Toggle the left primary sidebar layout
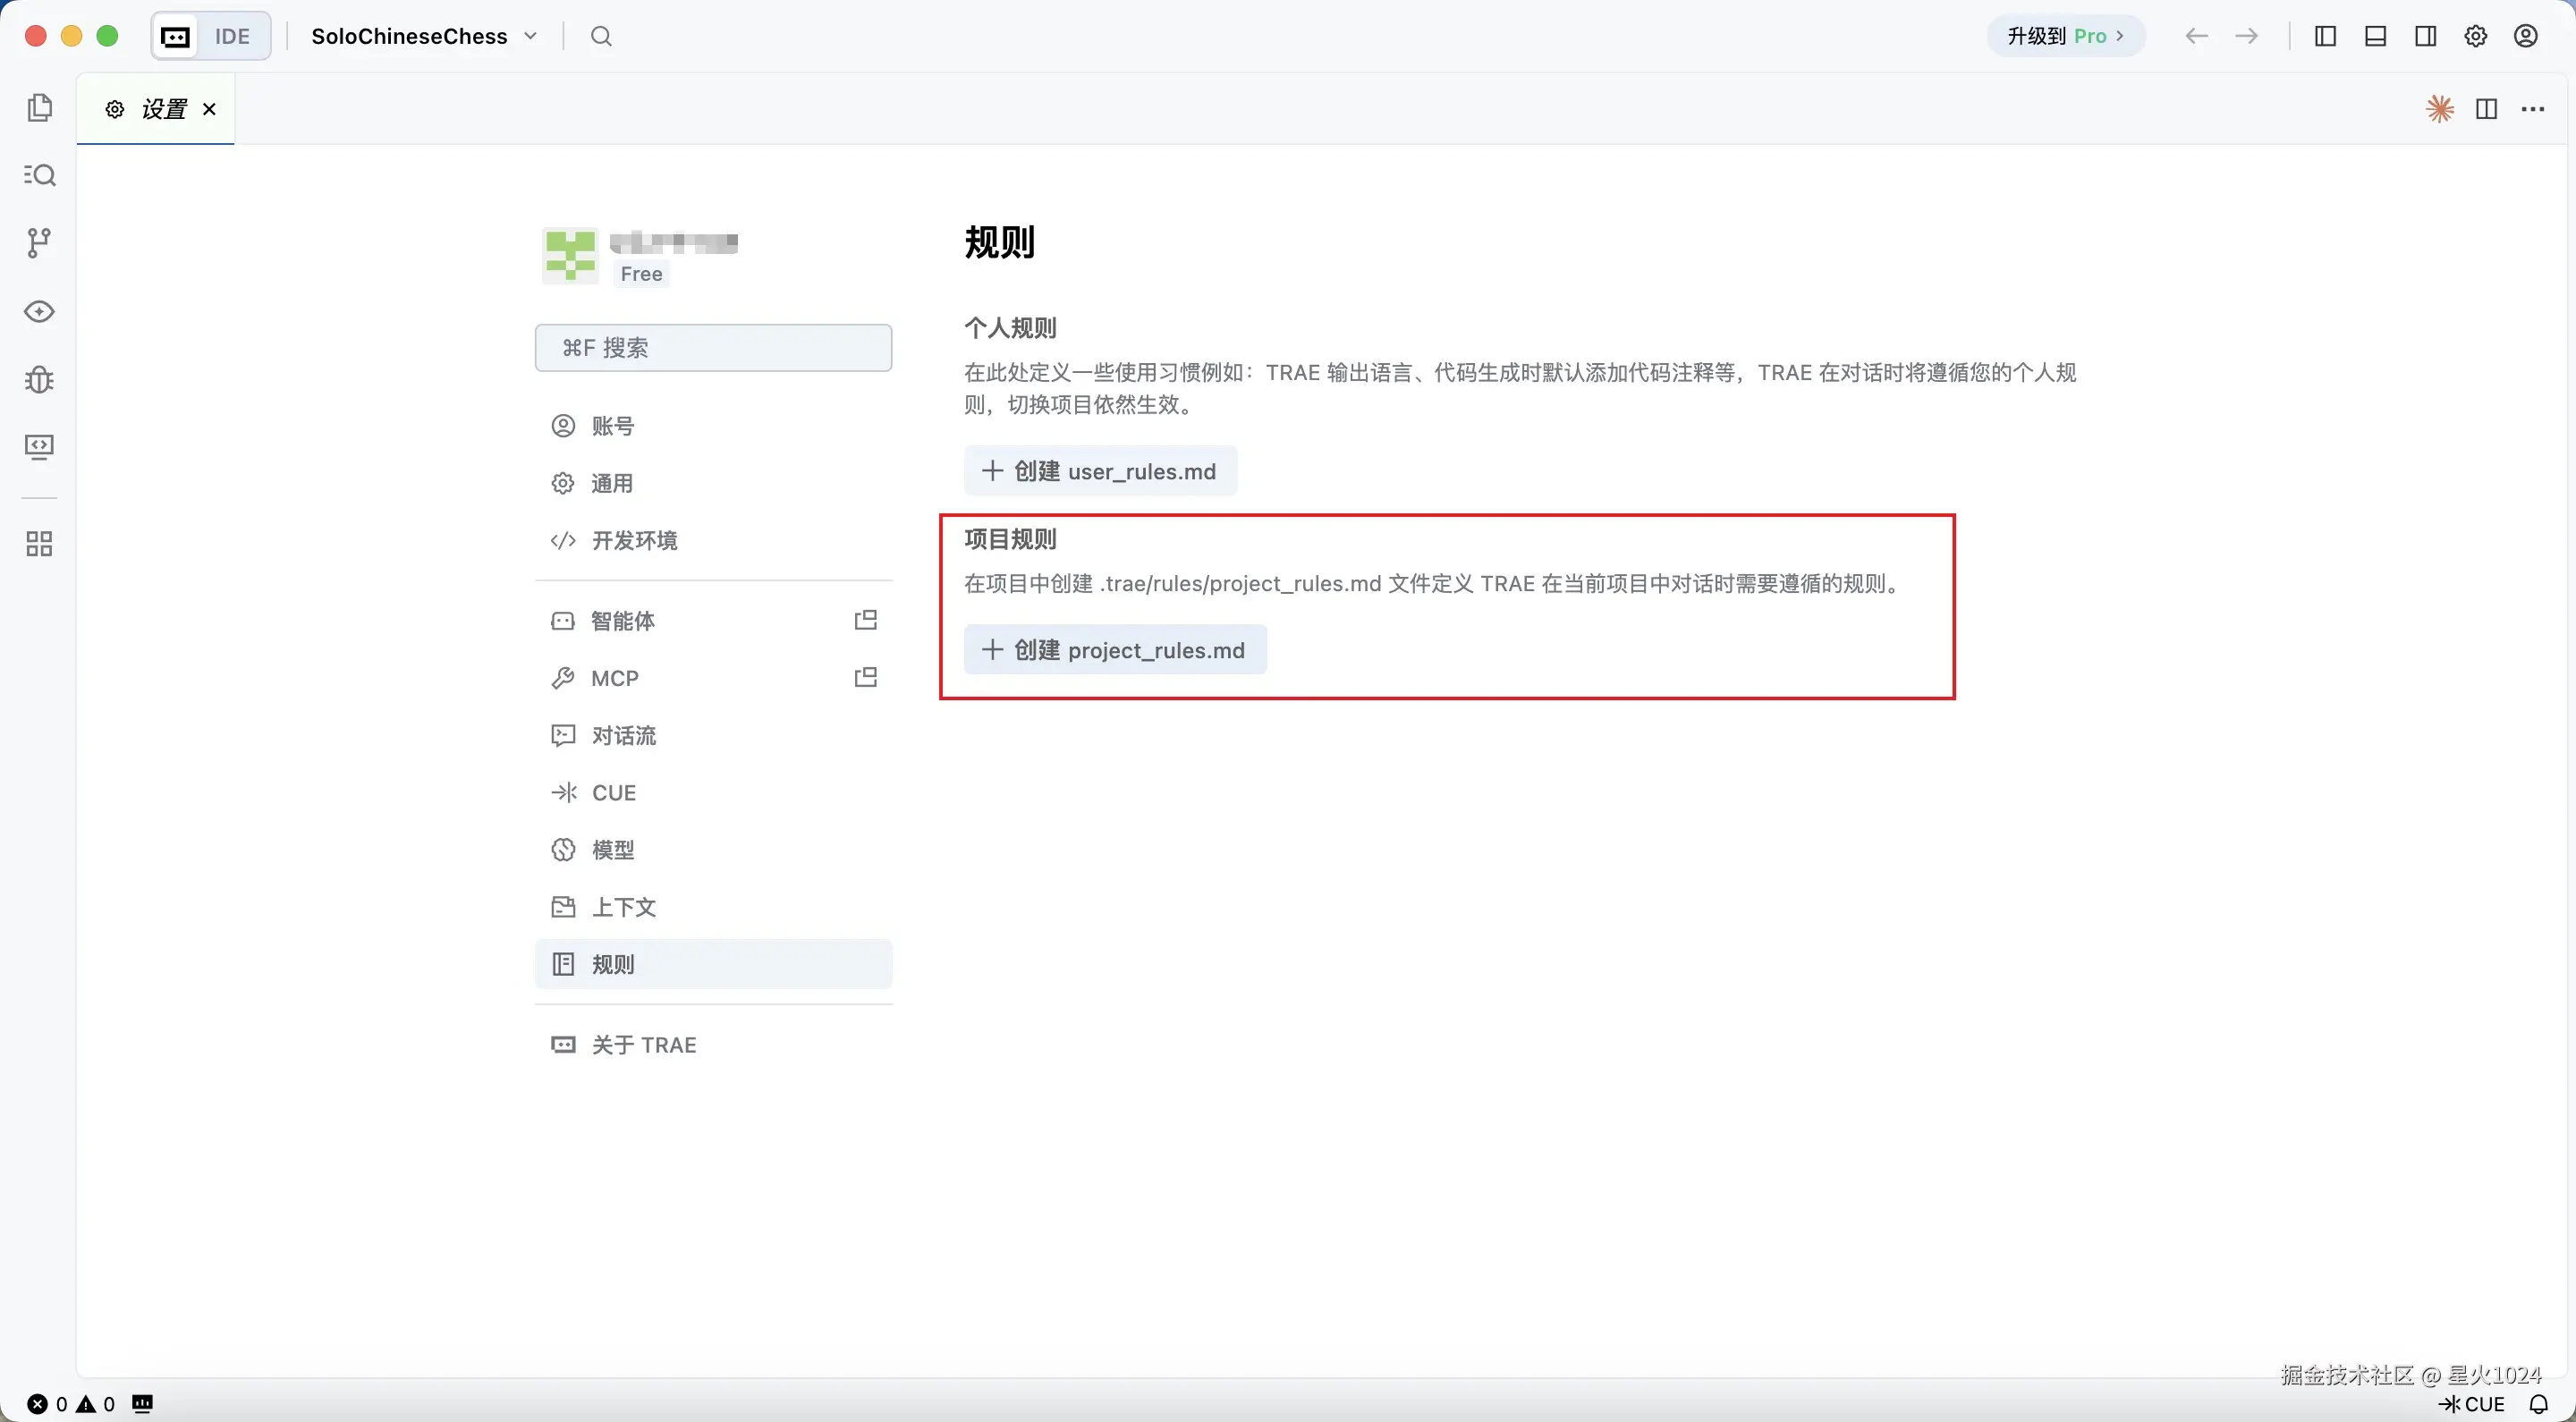The height and width of the screenshot is (1422, 2576). (2326, 36)
